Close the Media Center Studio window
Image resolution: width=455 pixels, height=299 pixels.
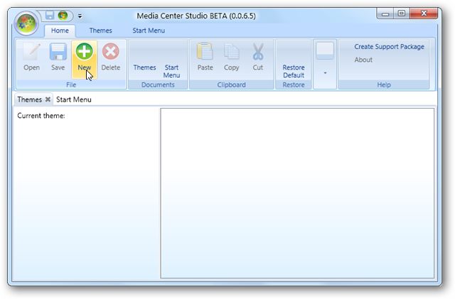pyautogui.click(x=424, y=13)
